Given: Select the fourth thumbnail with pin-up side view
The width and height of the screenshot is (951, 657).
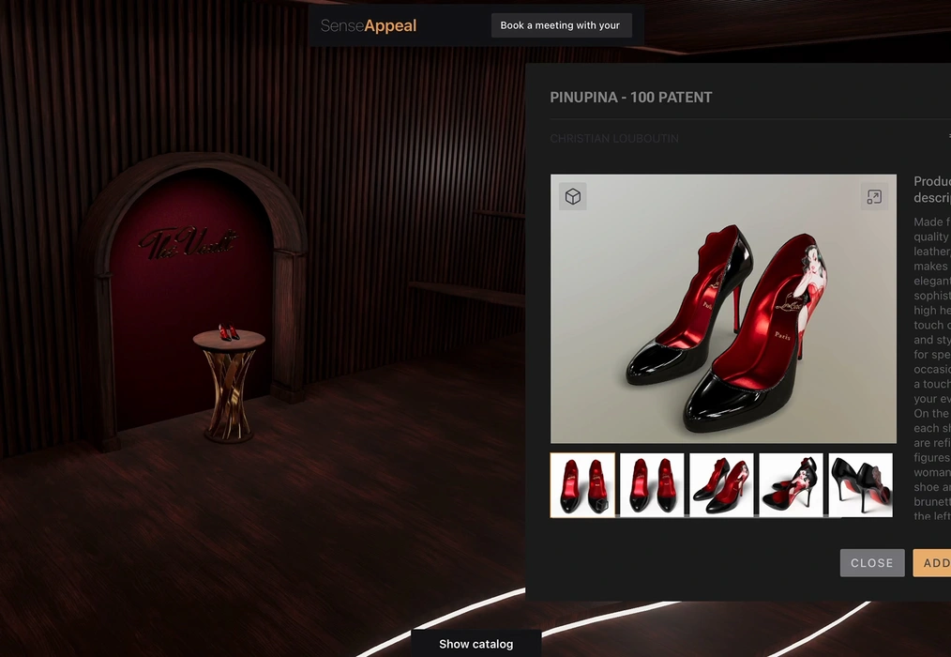Looking at the screenshot, I should (x=791, y=485).
